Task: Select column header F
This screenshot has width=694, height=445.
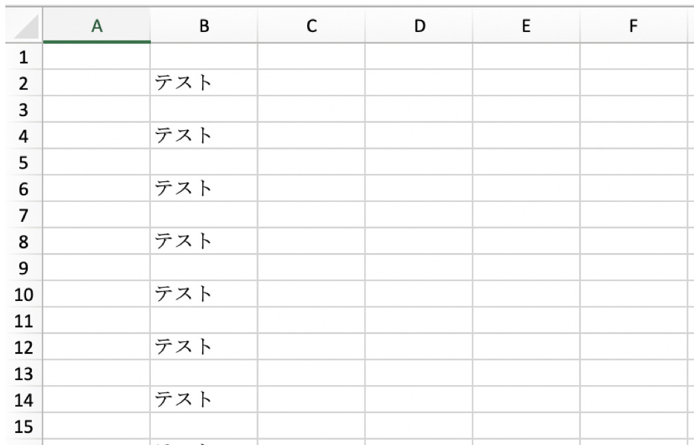Action: pos(633,27)
